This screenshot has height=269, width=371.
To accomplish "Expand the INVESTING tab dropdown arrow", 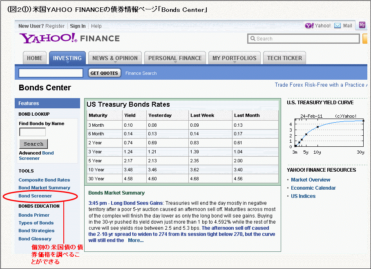I will click(67, 63).
